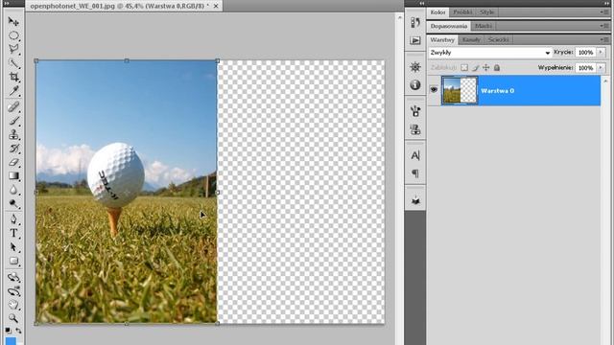The image size is (614, 345).
Task: Click the Krycie opacity value field
Action: click(586, 53)
